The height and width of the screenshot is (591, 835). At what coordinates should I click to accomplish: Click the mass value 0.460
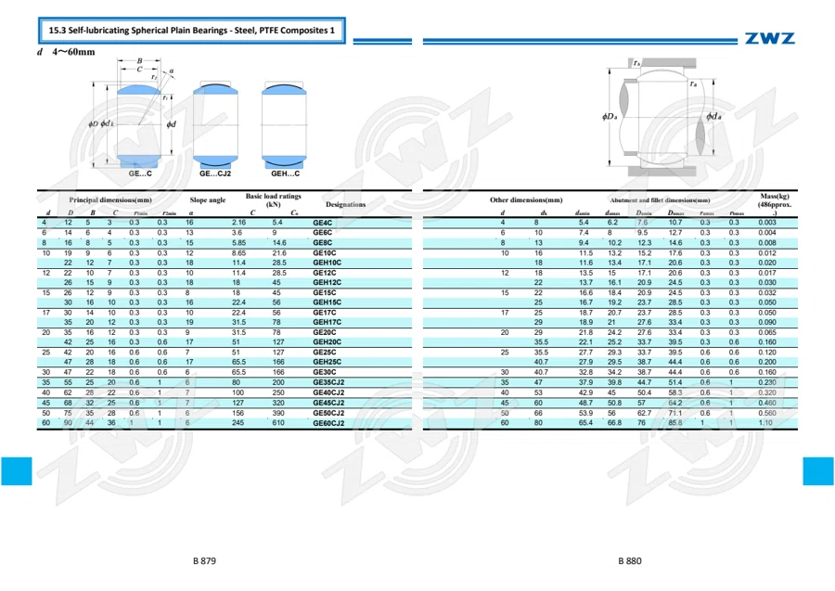(767, 403)
